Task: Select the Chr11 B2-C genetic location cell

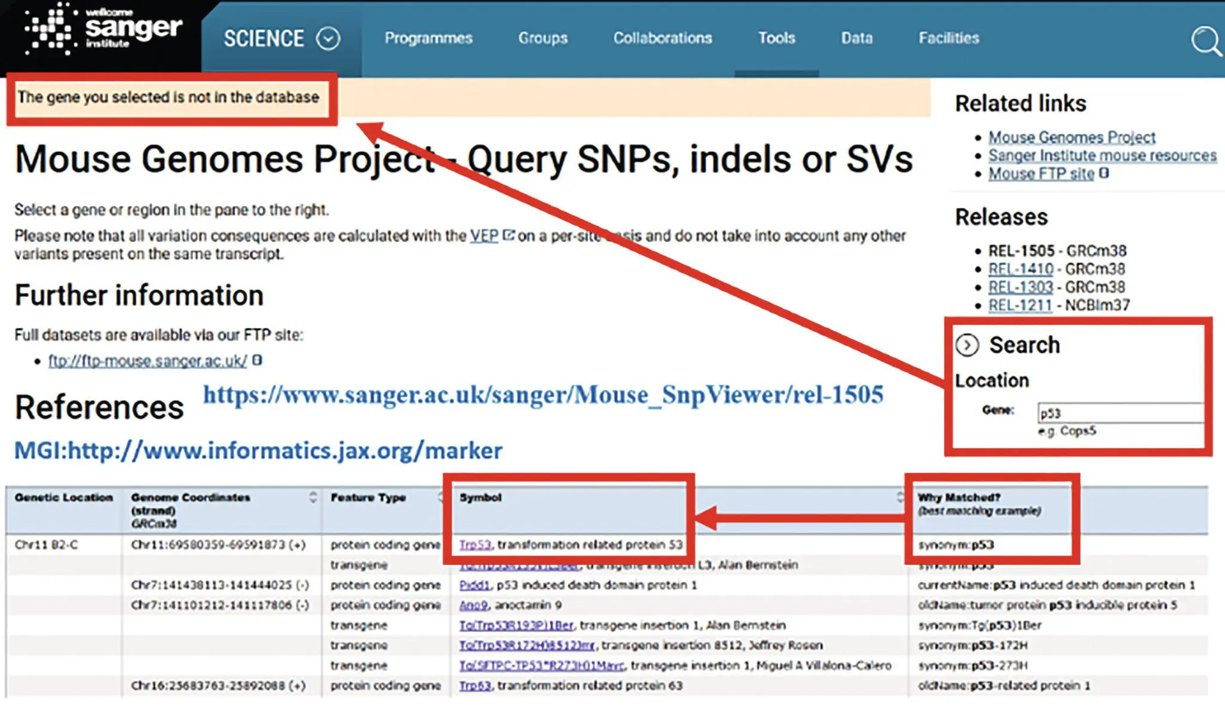Action: (46, 545)
